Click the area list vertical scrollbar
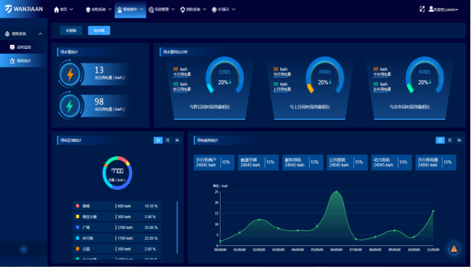Image resolution: width=471 pixels, height=267 pixels. [x=177, y=228]
